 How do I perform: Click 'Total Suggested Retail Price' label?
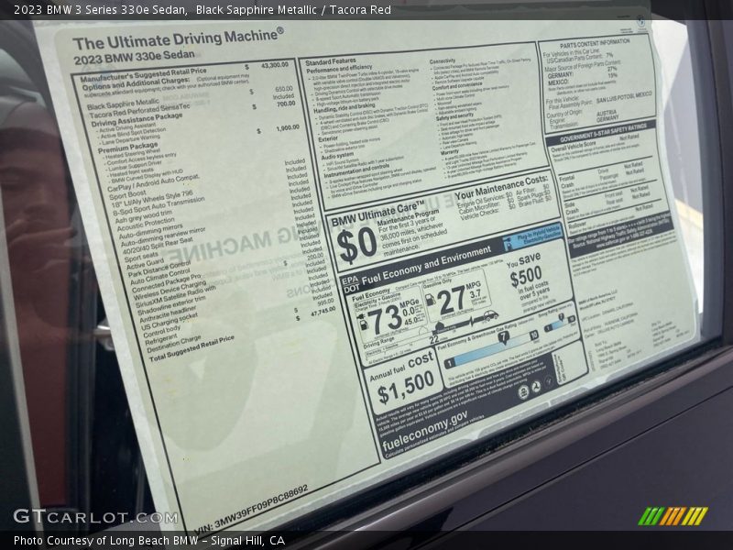[191, 349]
